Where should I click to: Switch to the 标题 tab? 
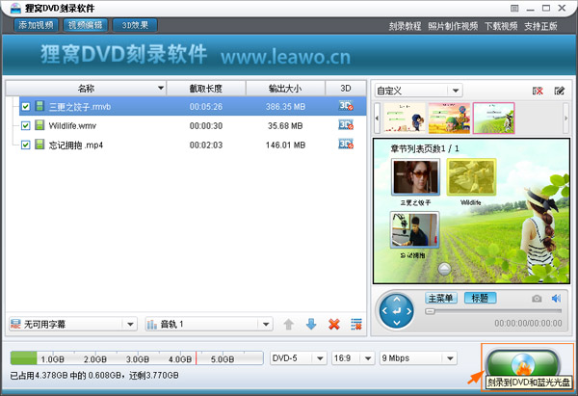[480, 298]
